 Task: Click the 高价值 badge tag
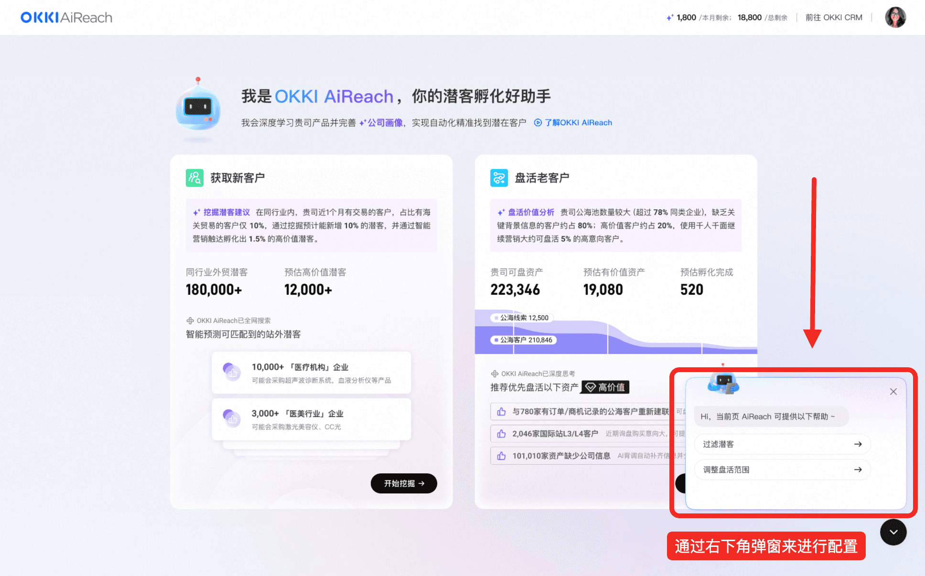[x=605, y=387]
